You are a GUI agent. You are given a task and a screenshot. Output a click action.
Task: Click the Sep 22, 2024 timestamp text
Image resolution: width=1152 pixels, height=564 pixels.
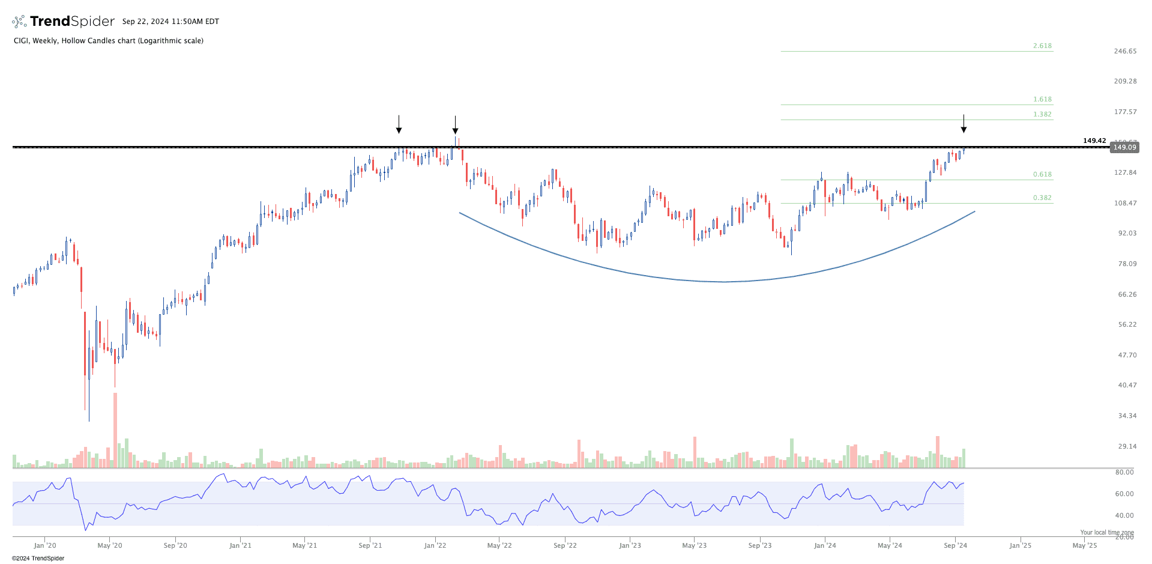click(x=170, y=22)
